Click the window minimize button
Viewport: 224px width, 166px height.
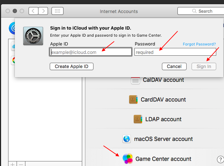click(15, 11)
